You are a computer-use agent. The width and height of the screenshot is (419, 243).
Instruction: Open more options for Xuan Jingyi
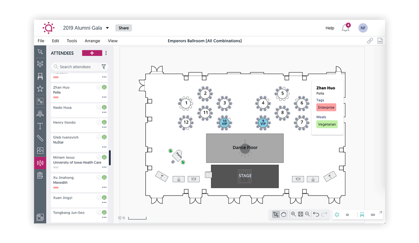click(x=104, y=202)
